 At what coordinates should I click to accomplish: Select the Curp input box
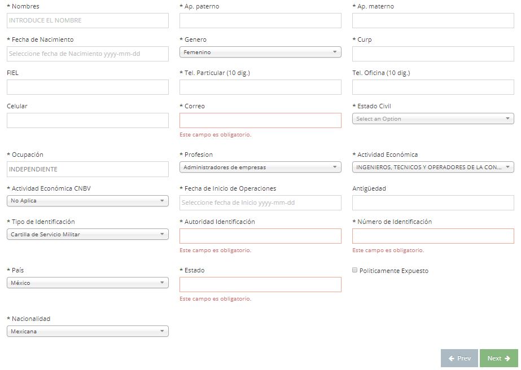coord(433,54)
